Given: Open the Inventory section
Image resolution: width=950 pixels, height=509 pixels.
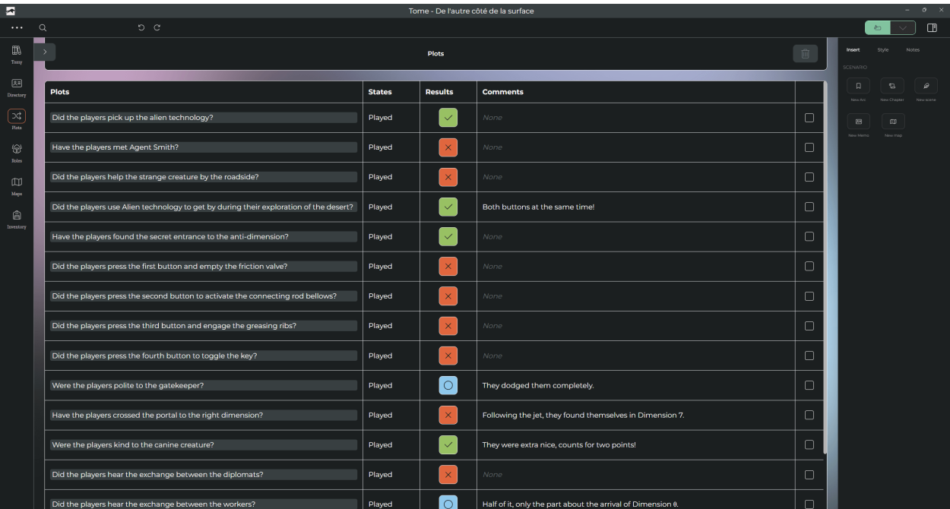Looking at the screenshot, I should click(x=17, y=218).
